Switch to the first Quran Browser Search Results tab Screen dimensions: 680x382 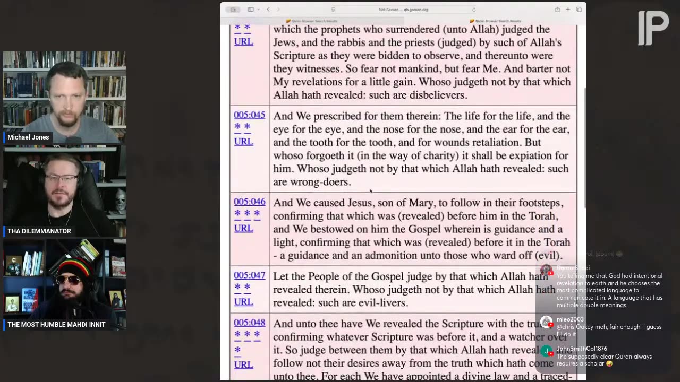[312, 21]
